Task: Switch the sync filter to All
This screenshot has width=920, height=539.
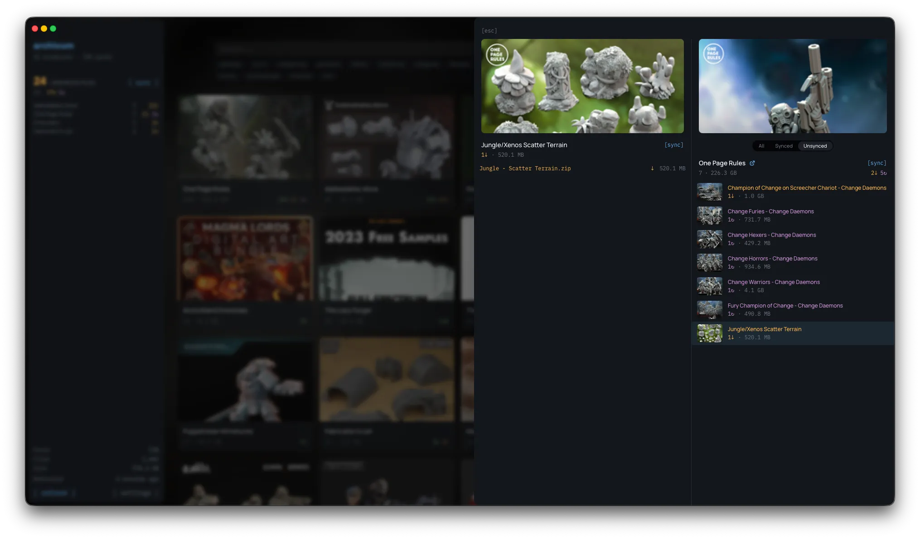Action: click(x=761, y=146)
